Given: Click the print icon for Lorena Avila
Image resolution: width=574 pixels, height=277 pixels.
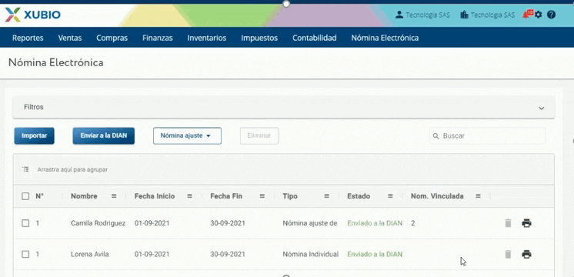Looking at the screenshot, I should click(526, 254).
